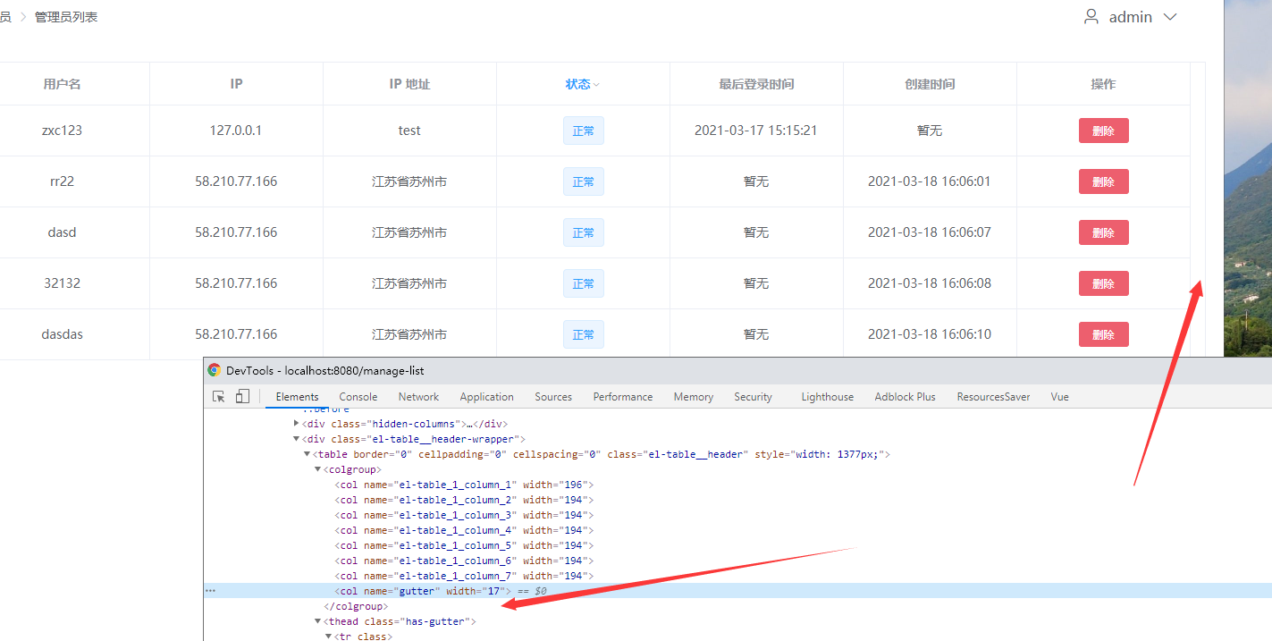The height and width of the screenshot is (641, 1272).
Task: Click the three-dots icon beside gutter line
Action: [210, 591]
